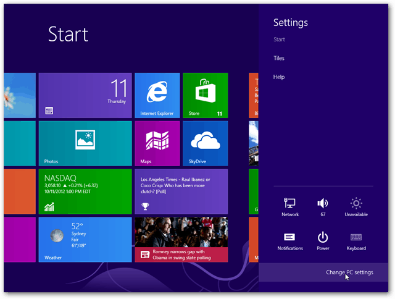Open the Calendar tile showing Thursday 11

tap(85, 95)
